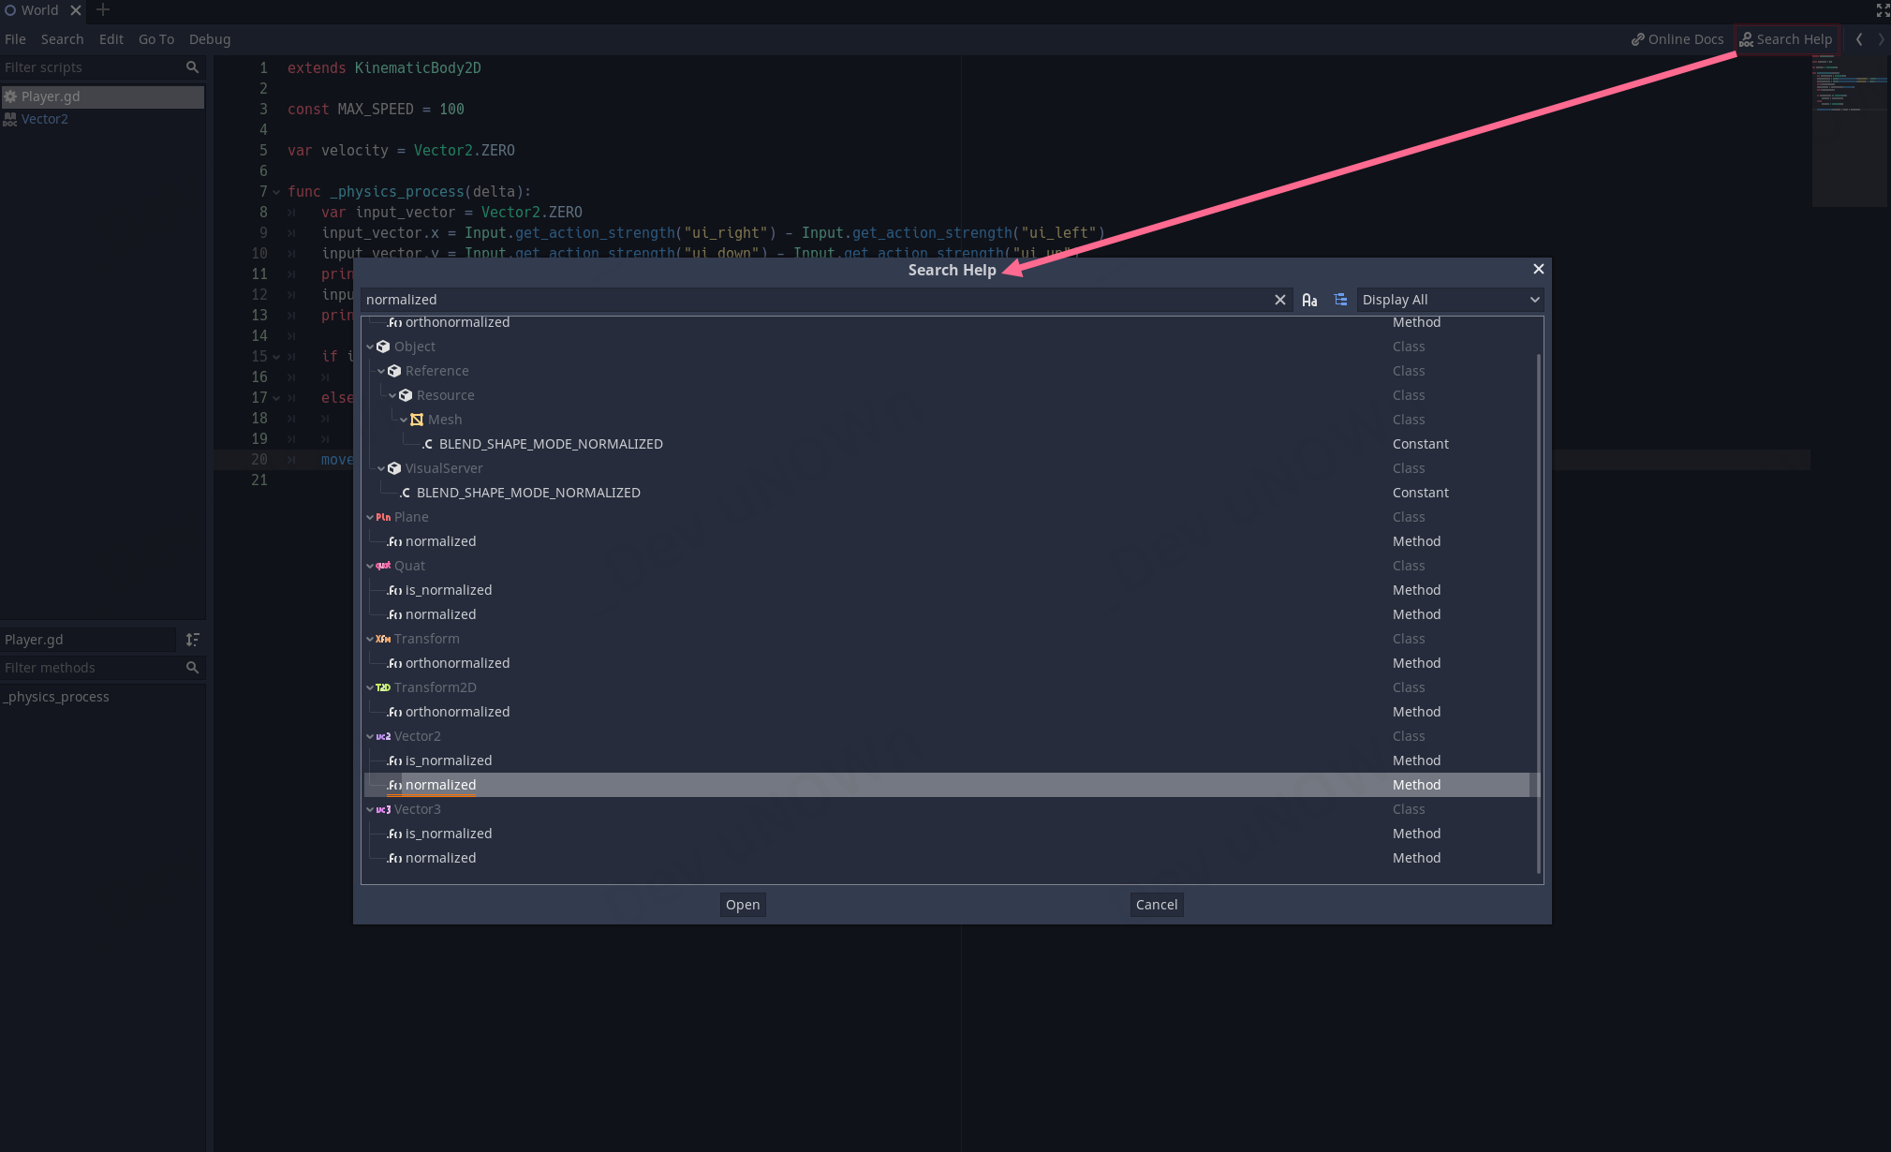This screenshot has width=1891, height=1152.
Task: Open the Display All dropdown
Action: click(x=1449, y=300)
